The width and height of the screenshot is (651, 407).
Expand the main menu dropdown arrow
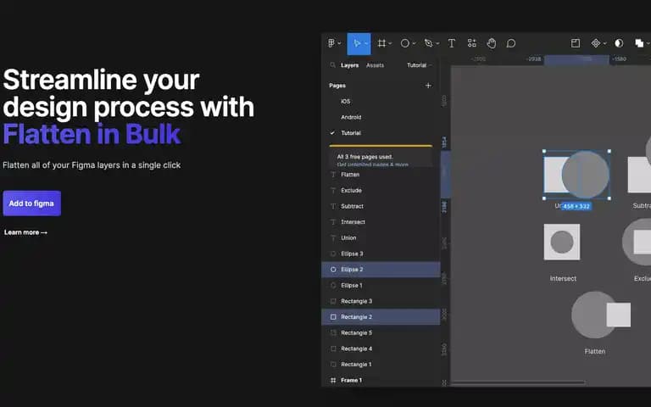[x=340, y=43]
